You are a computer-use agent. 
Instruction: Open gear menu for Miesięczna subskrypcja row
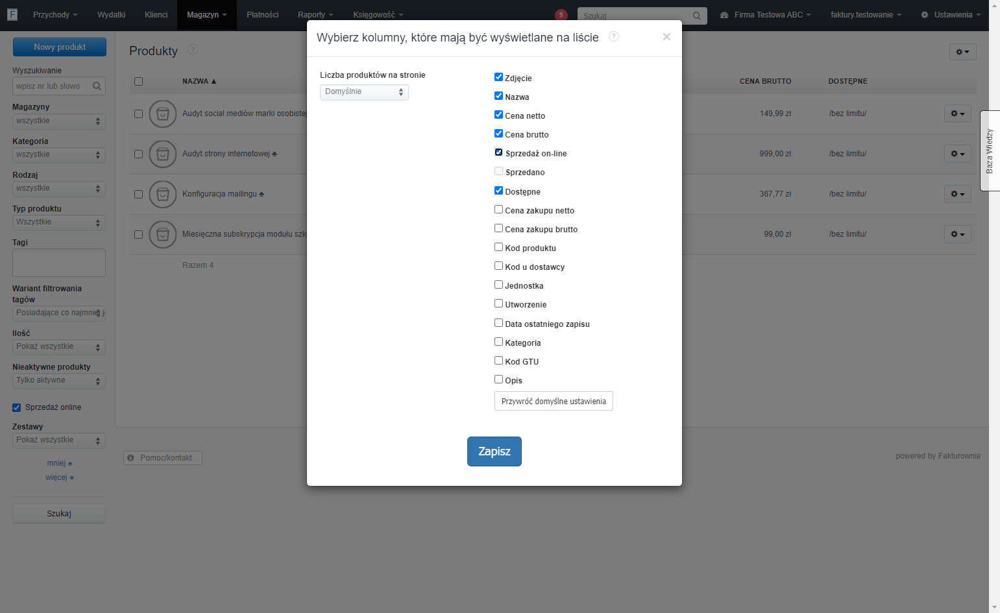(958, 234)
